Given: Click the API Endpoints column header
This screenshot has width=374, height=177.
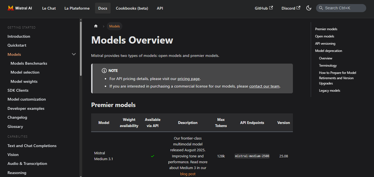Looking at the screenshot, I should [x=252, y=123].
